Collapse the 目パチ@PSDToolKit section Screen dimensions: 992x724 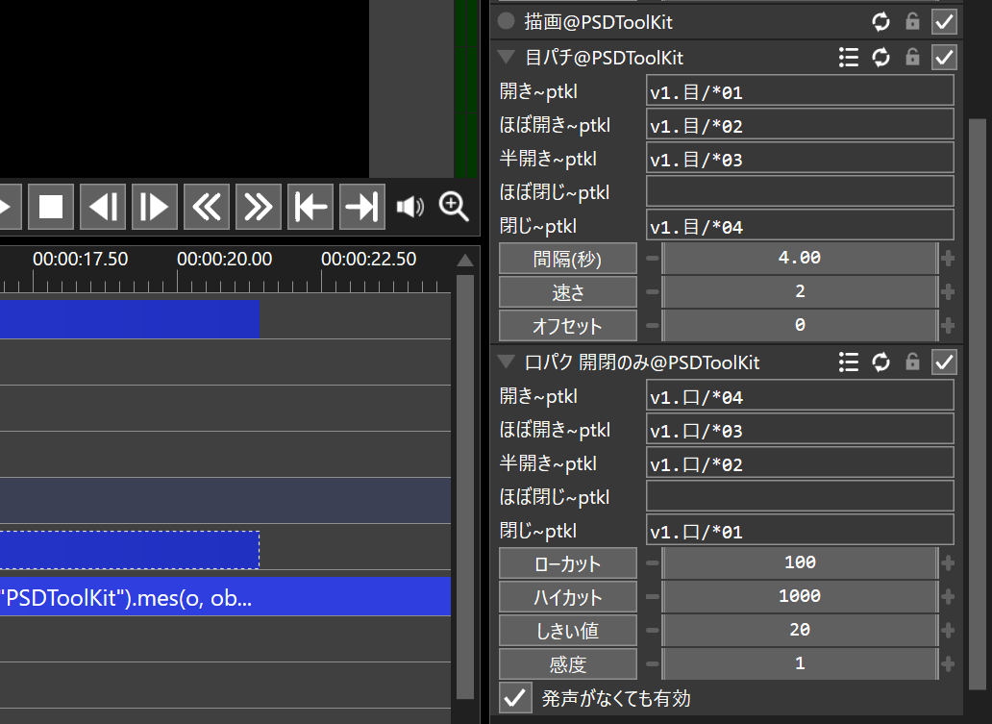click(x=507, y=58)
